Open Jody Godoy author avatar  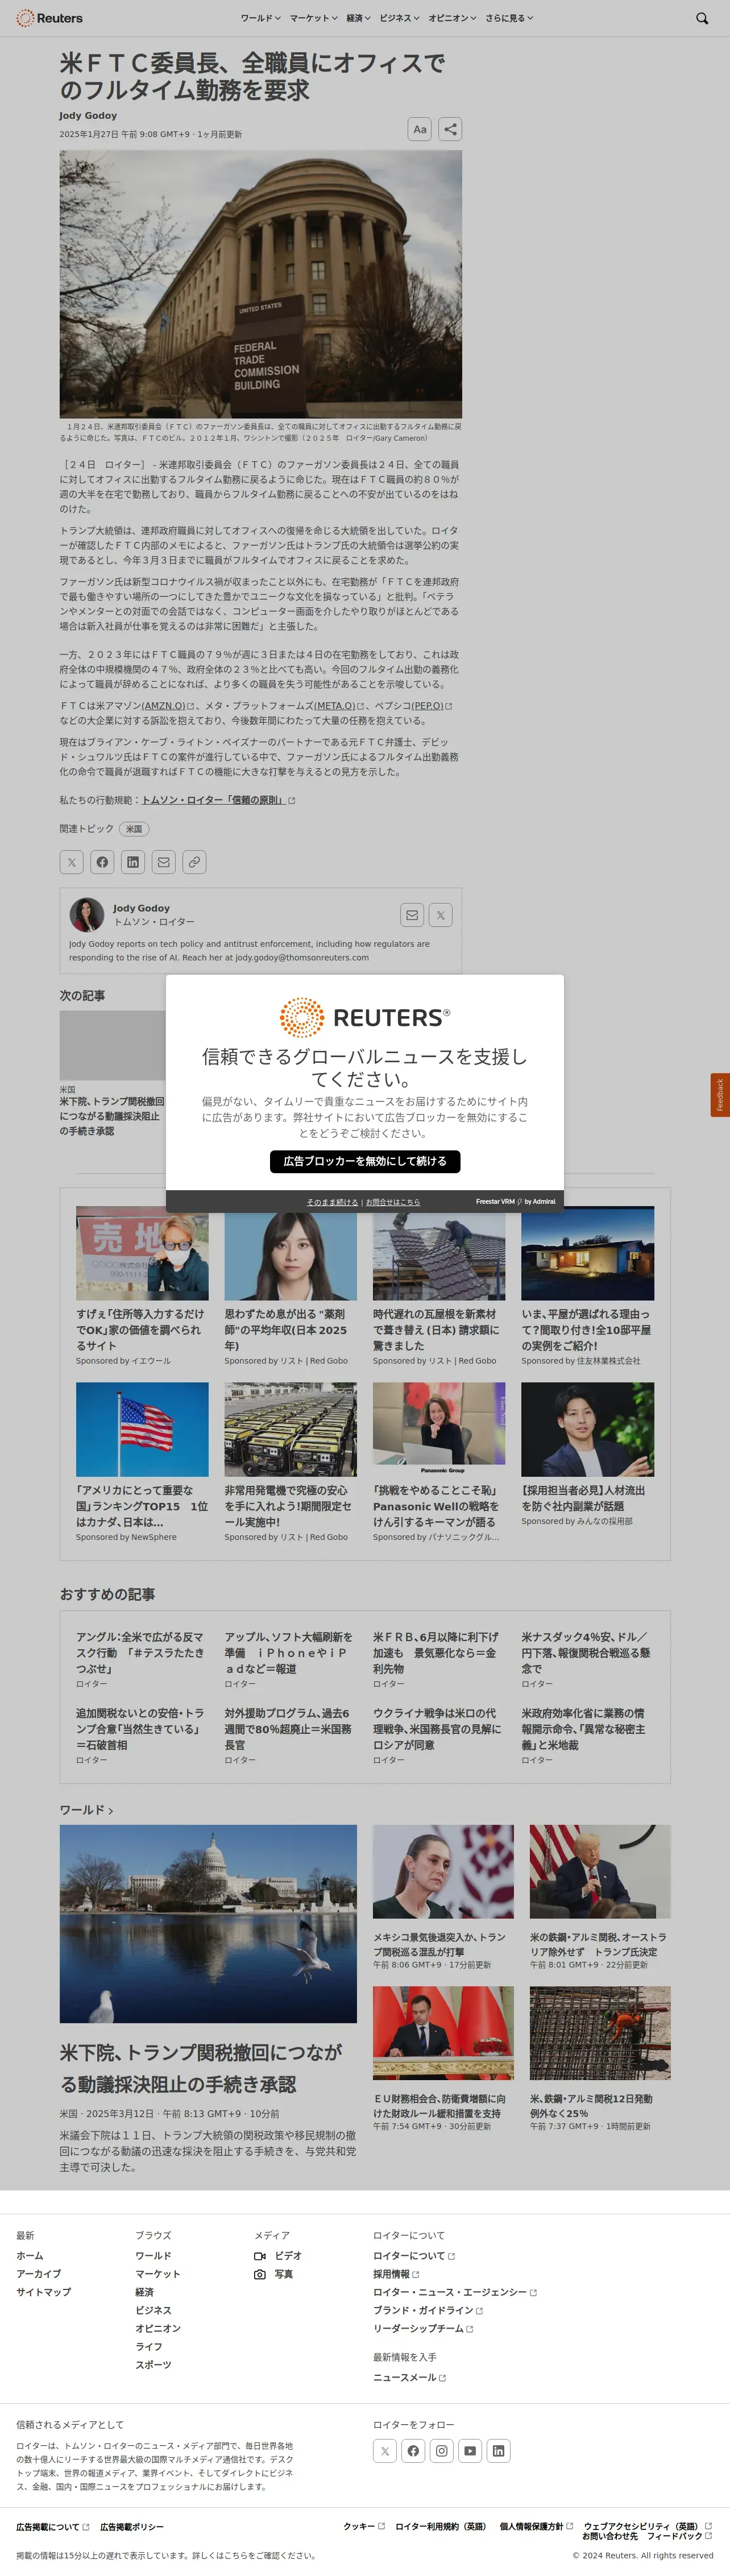point(87,915)
